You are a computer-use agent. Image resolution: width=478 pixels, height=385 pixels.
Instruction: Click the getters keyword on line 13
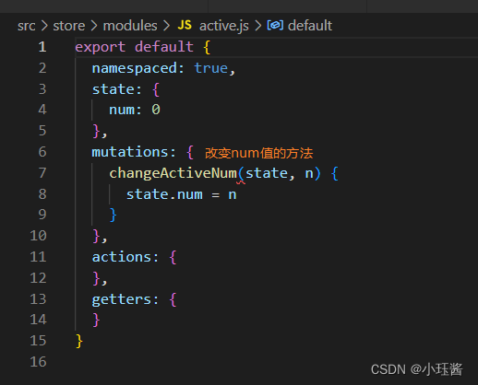122,300
